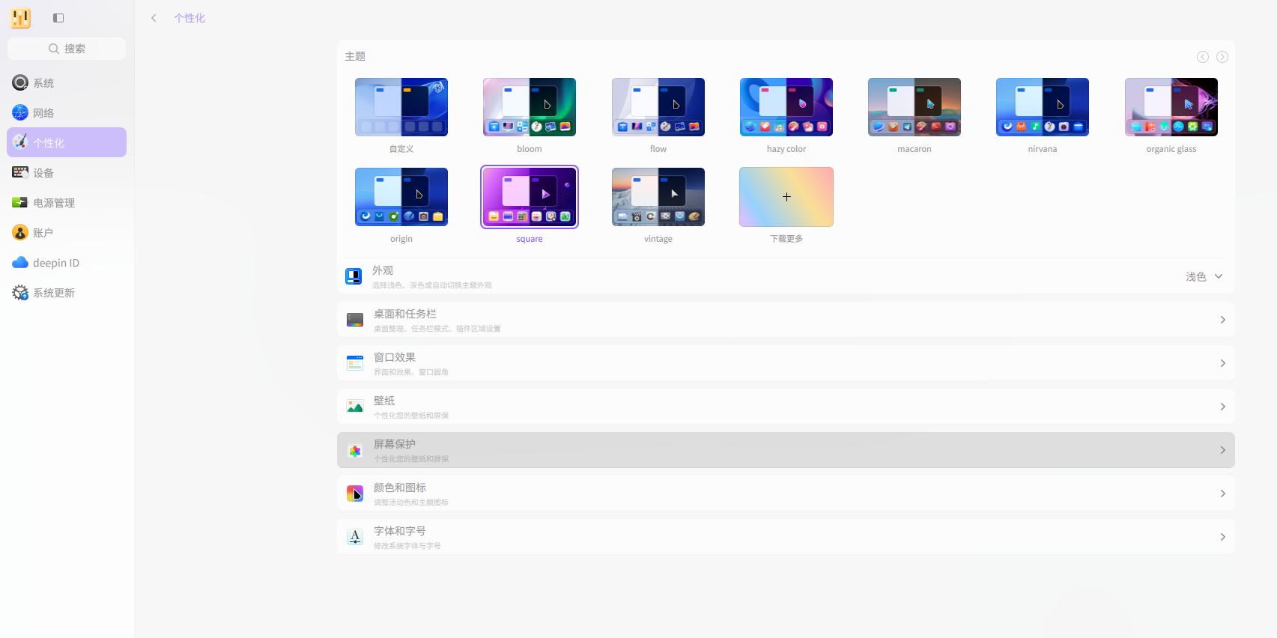This screenshot has height=638, width=1277.
Task: Show next page of themes
Action: click(1222, 57)
